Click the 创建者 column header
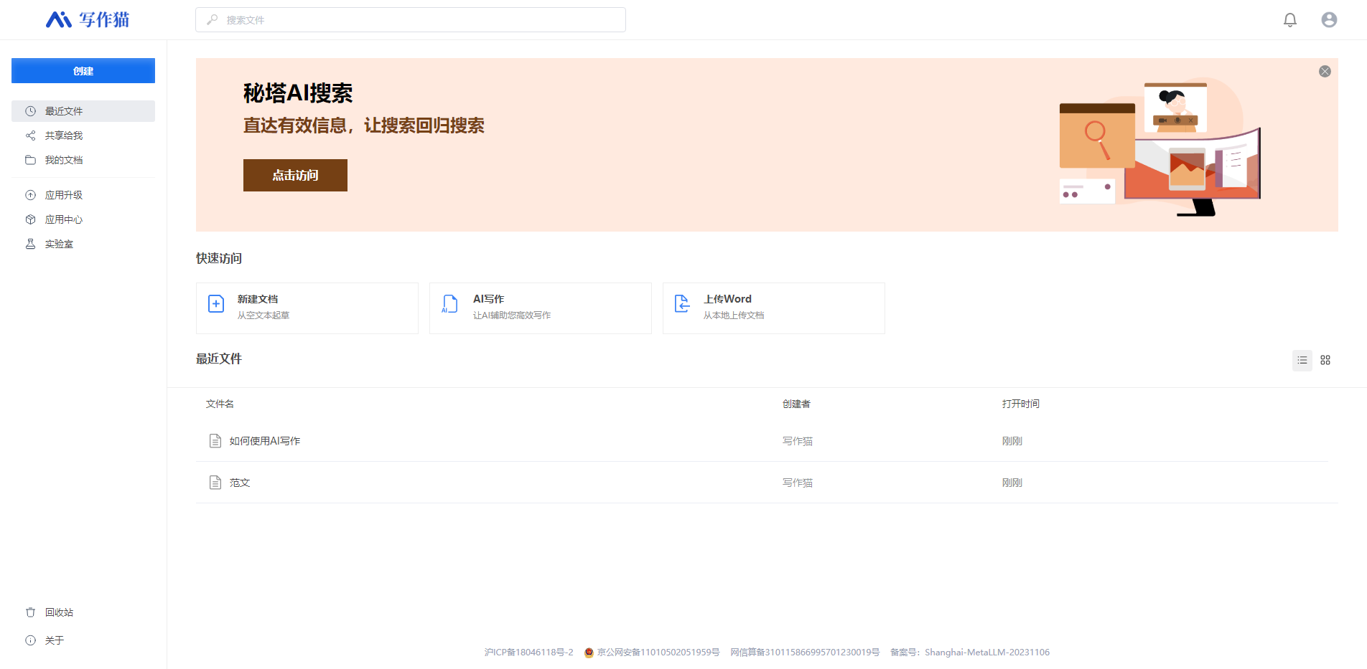This screenshot has height=669, width=1367. 796,404
